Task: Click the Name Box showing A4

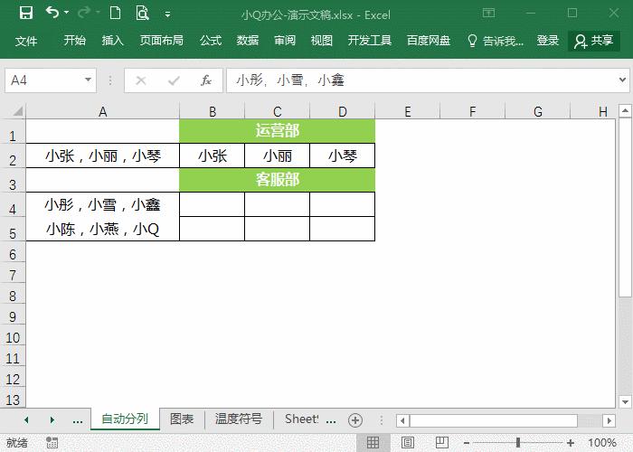Action: (x=44, y=80)
